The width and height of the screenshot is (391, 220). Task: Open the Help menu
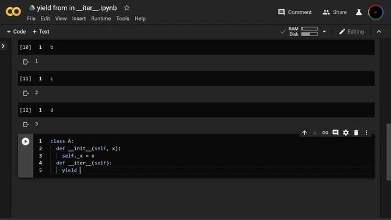coord(140,19)
